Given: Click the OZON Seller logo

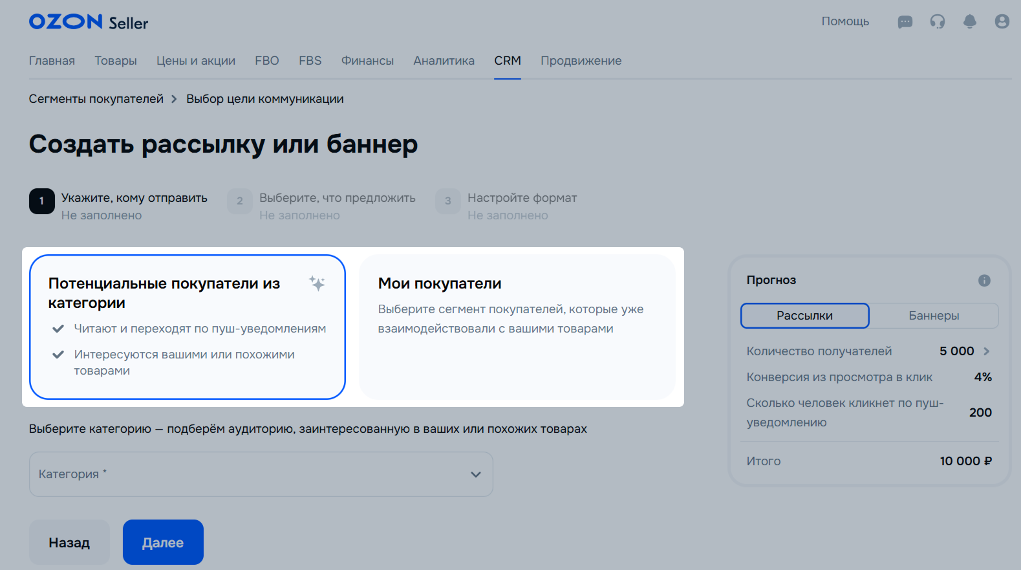Looking at the screenshot, I should [89, 22].
